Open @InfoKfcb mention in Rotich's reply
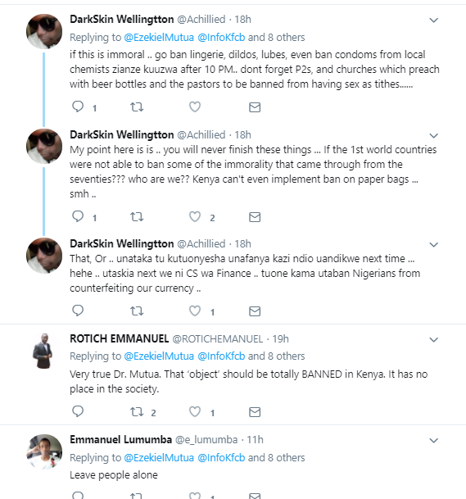 [x=221, y=356]
